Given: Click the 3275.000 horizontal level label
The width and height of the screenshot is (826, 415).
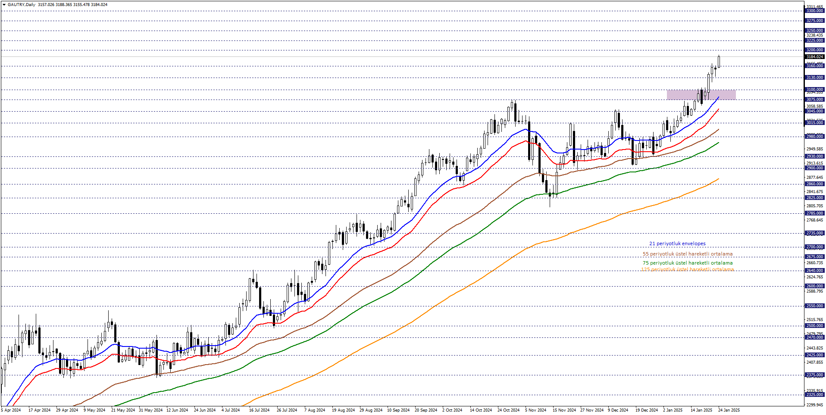Looking at the screenshot, I should [815, 21].
